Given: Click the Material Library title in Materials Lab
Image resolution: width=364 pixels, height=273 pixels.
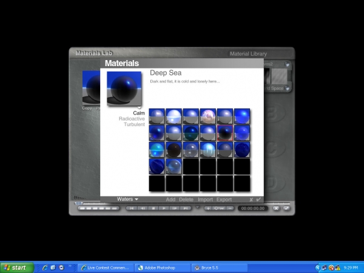Looking at the screenshot, I should pos(248,54).
